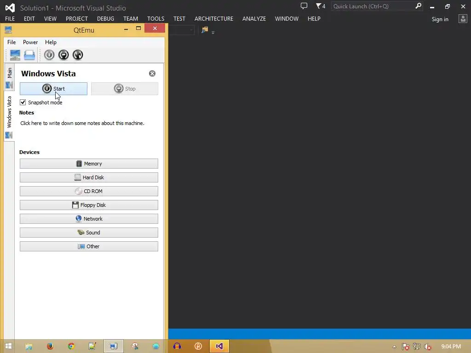
Task: Open Visual Studio's WINDOW menu
Action: [287, 18]
